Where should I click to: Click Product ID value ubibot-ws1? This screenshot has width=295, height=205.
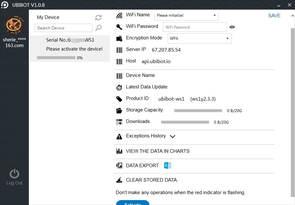(x=171, y=99)
